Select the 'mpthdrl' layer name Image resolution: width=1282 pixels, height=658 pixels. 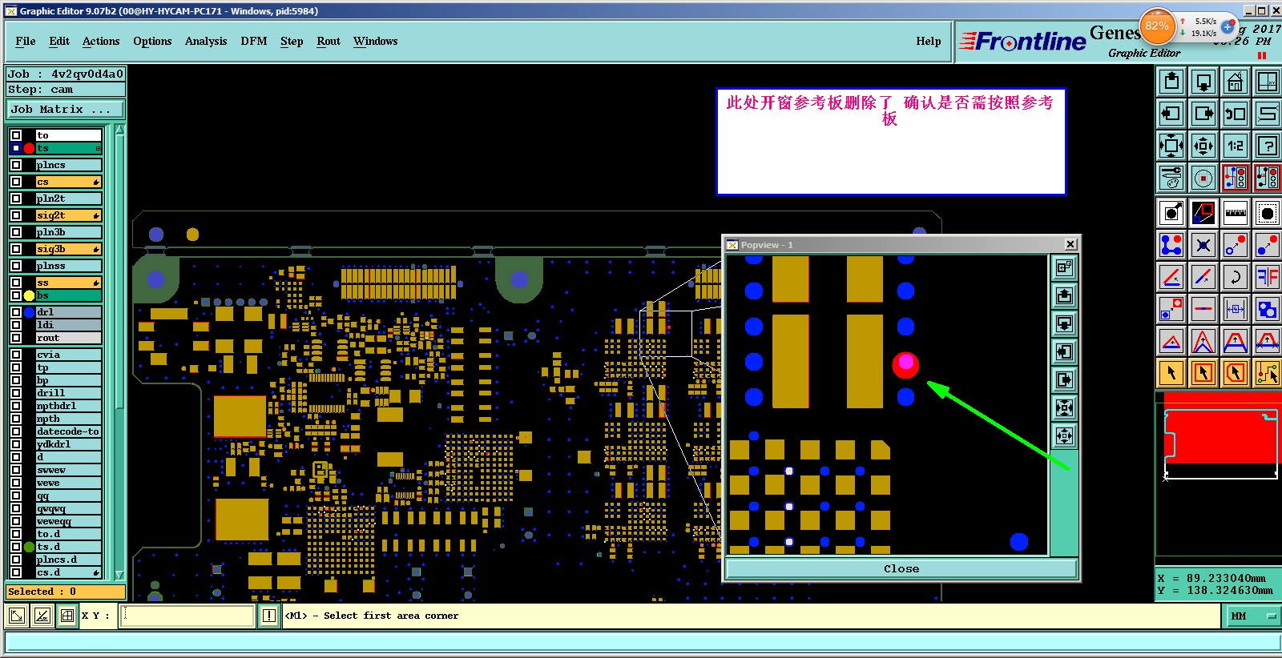point(68,406)
